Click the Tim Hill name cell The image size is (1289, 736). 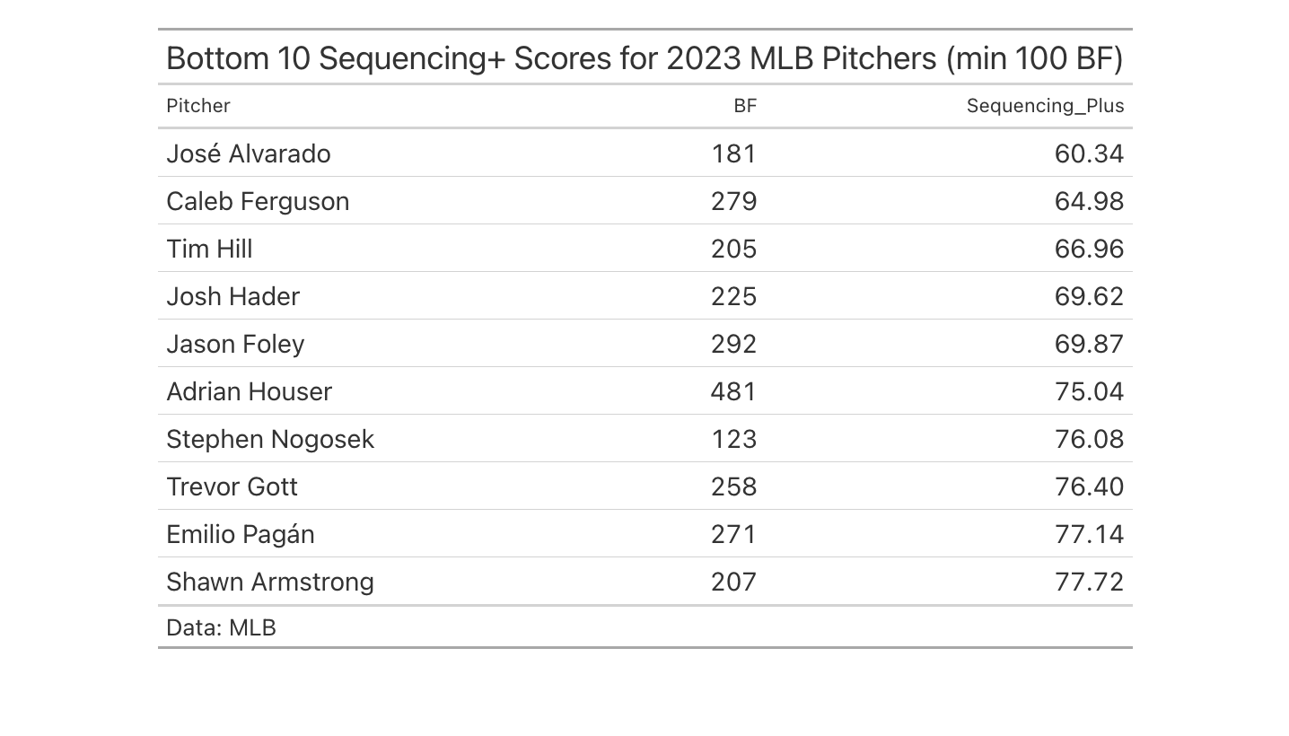point(209,249)
